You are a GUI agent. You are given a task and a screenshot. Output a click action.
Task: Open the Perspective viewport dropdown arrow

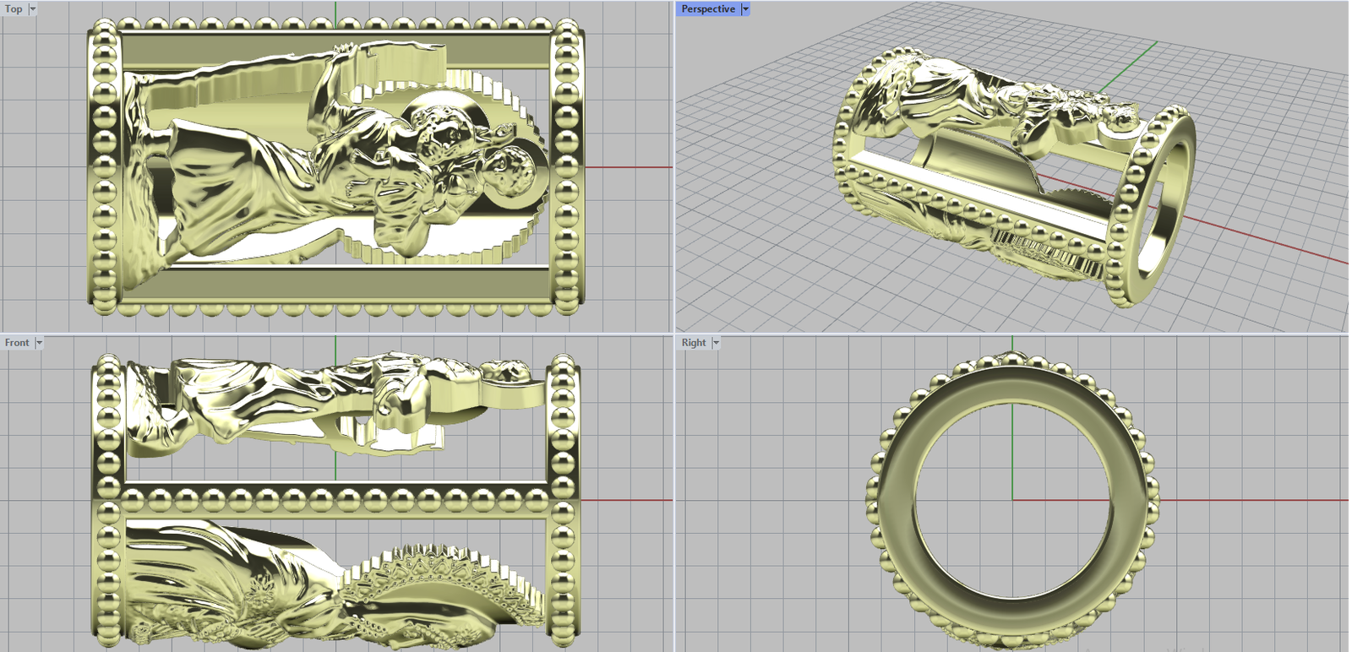(x=745, y=9)
